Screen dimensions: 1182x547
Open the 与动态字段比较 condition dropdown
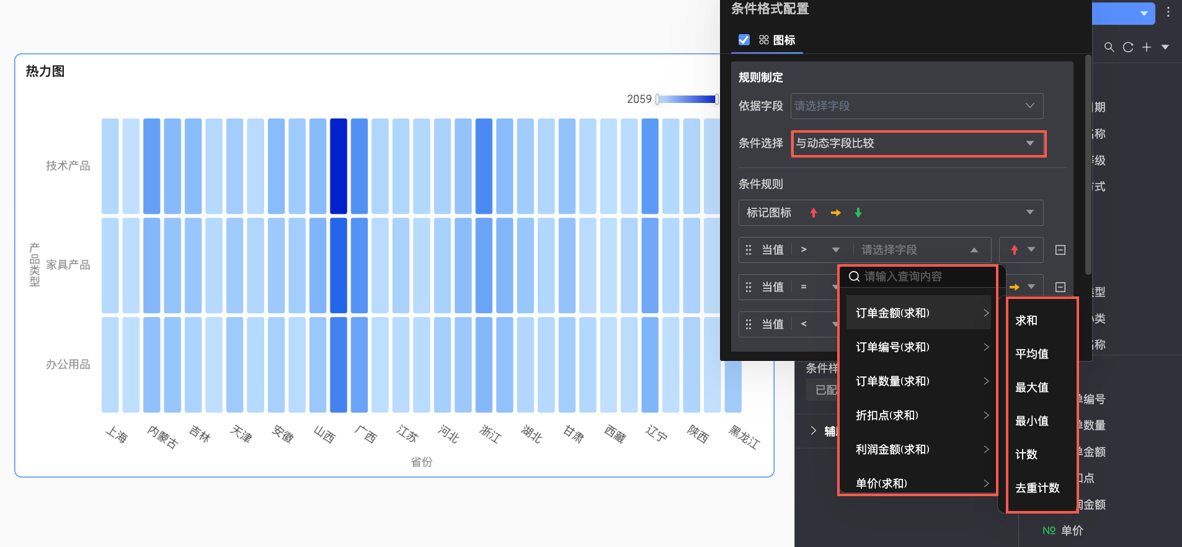tap(918, 143)
